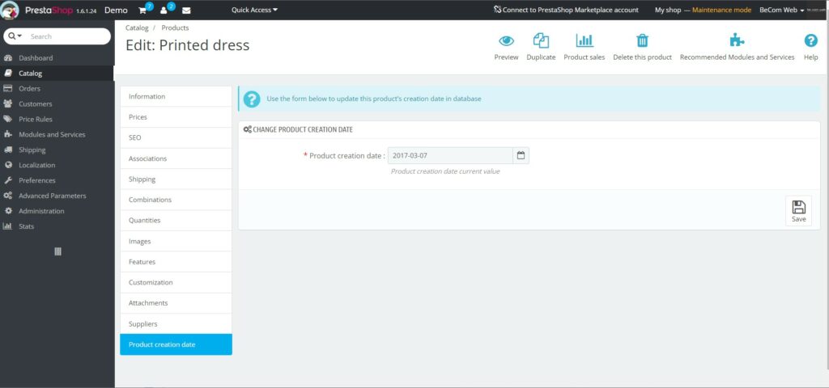Switch to the Prices tab
The image size is (829, 388).
tap(176, 117)
